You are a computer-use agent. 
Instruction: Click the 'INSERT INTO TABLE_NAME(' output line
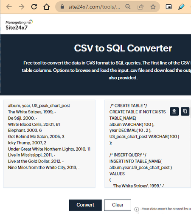(x=135, y=161)
